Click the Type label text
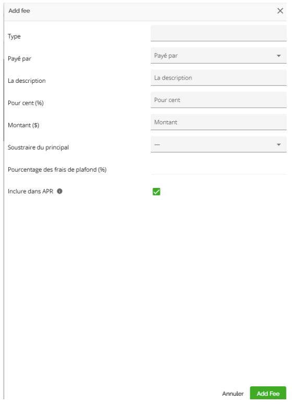Viewport: 297px width, 404px height. pyautogui.click(x=14, y=36)
